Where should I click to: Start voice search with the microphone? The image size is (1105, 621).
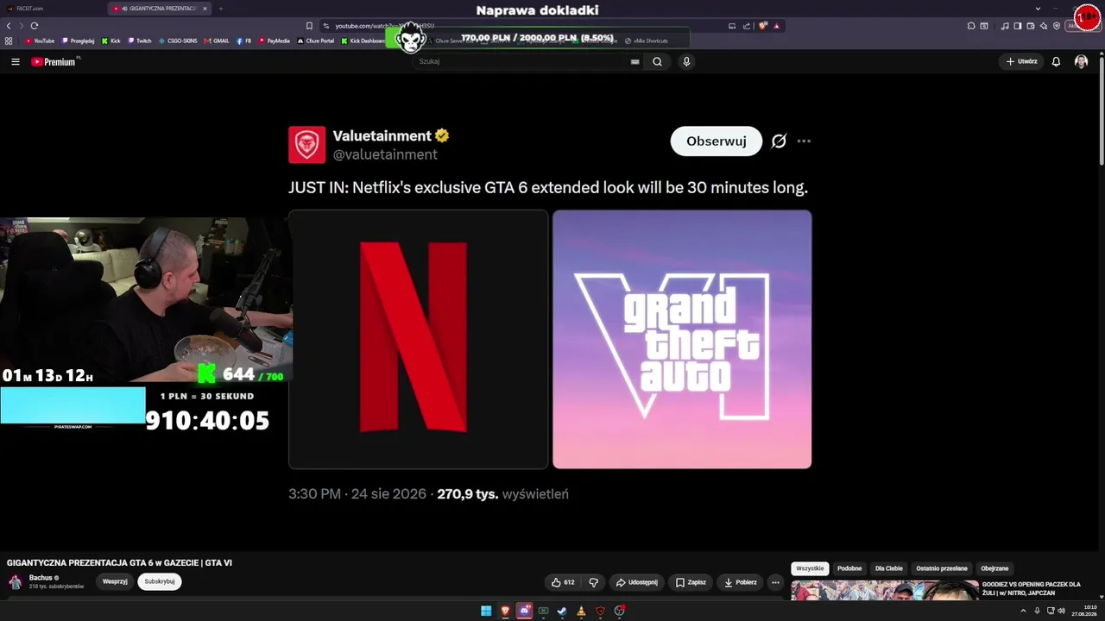pos(686,61)
